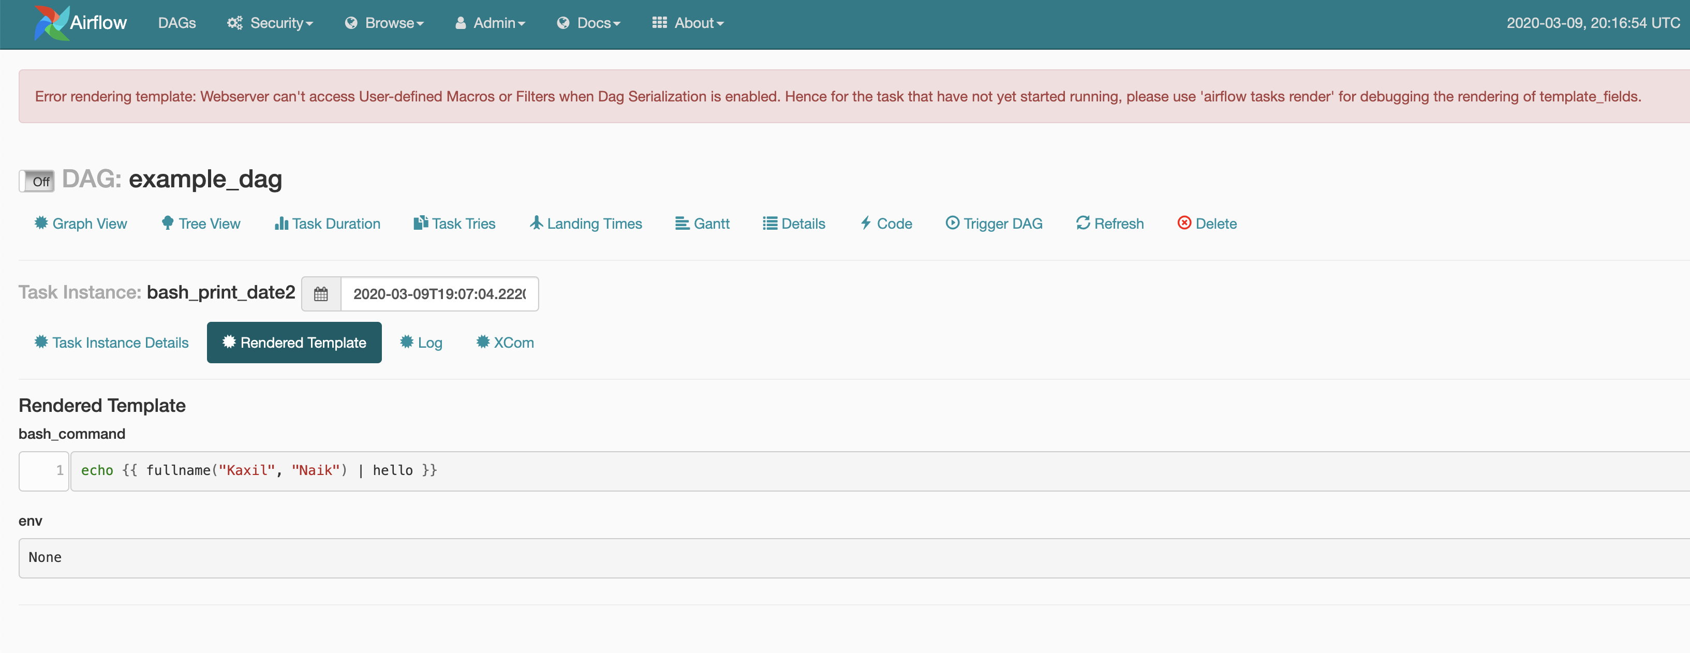Open calendar picker for execution date
1690x653 pixels.
(x=321, y=294)
